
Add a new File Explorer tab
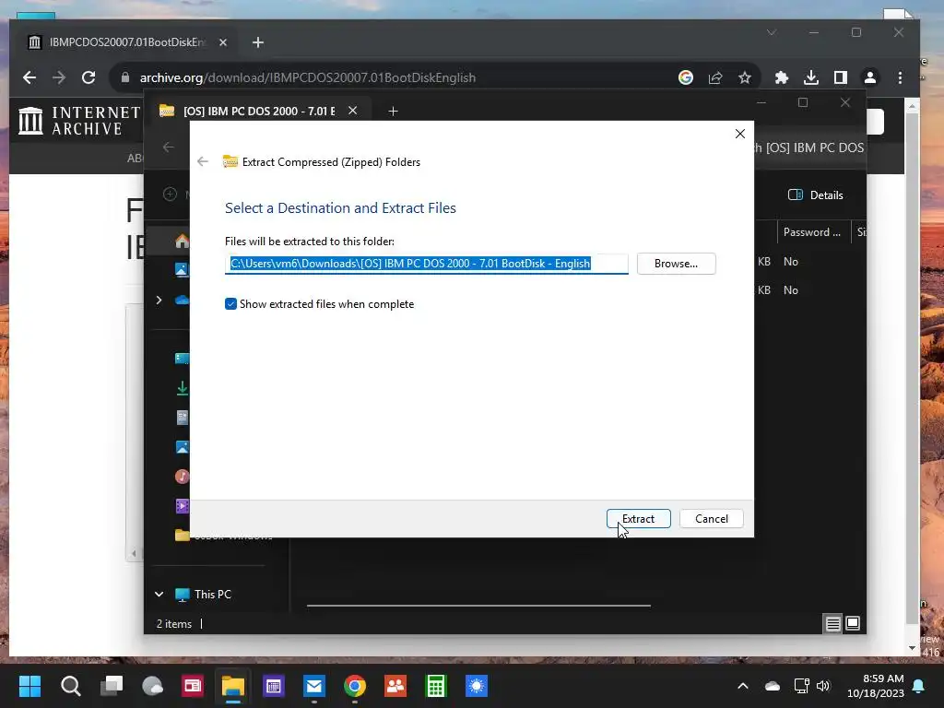coord(393,111)
